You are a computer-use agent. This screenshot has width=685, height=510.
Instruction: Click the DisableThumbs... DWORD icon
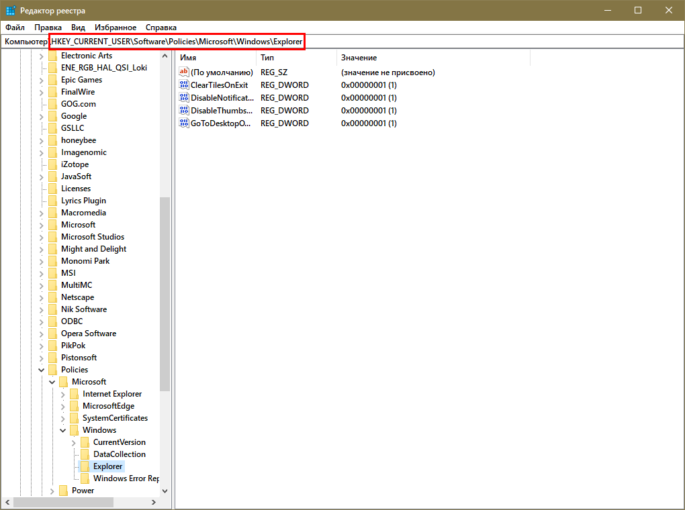[185, 111]
